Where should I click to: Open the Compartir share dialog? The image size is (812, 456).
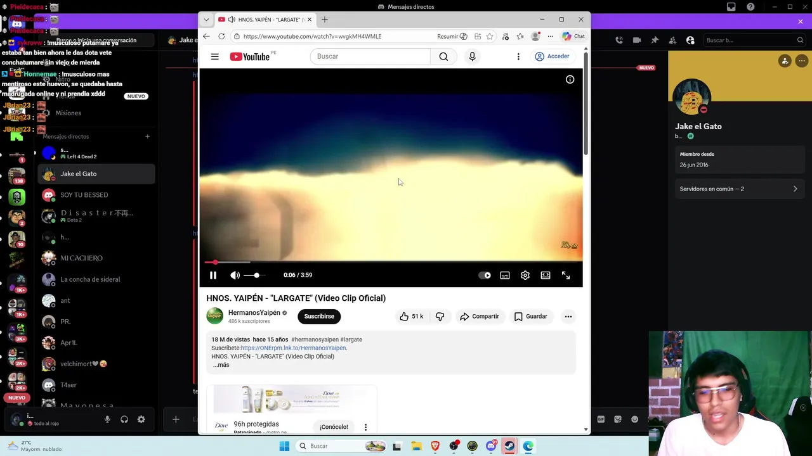[480, 316]
